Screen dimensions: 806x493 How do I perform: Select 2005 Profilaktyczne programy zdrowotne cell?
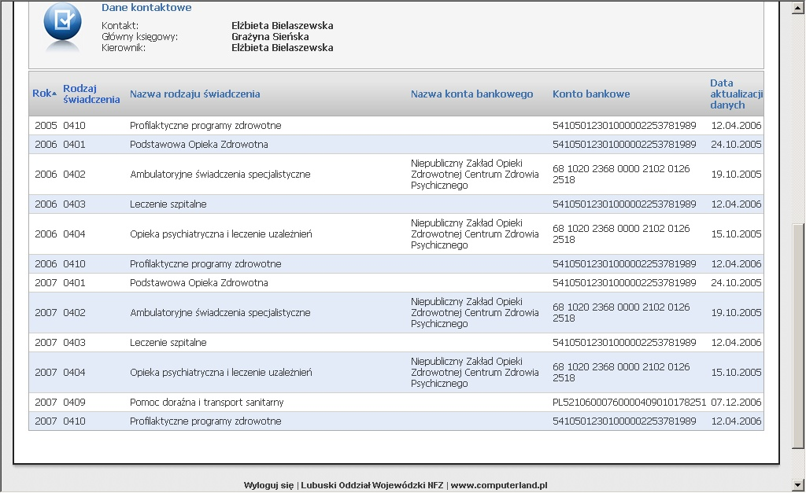(205, 125)
